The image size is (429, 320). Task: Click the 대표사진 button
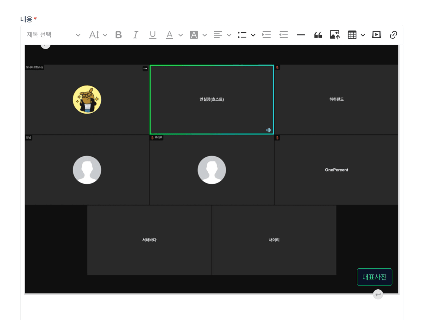374,277
